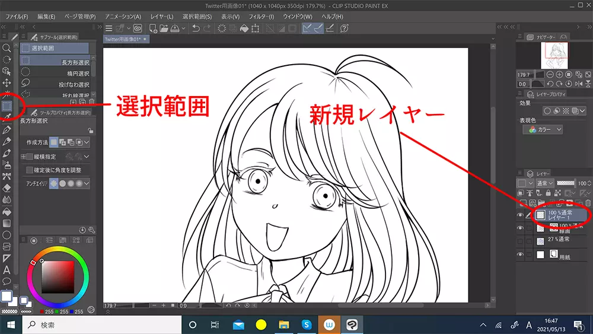Select the Balloon tool

tap(7, 281)
